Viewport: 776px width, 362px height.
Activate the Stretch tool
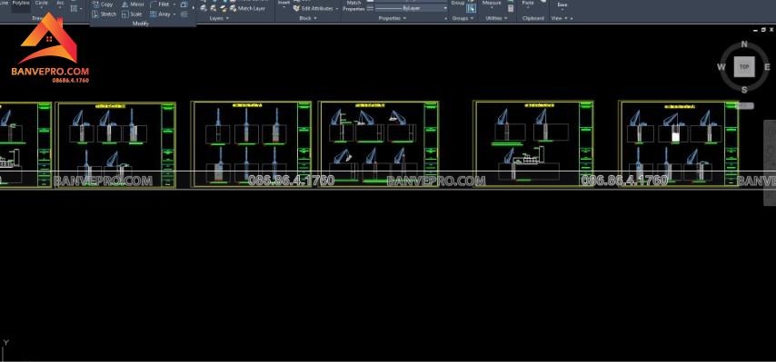click(x=104, y=15)
